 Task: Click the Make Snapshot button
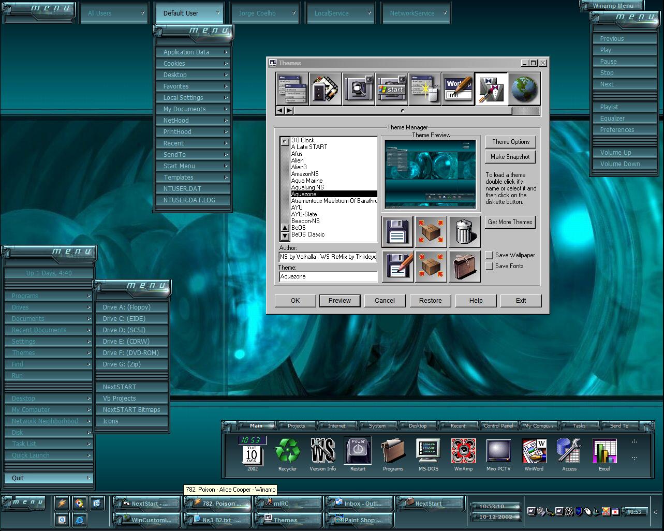510,157
